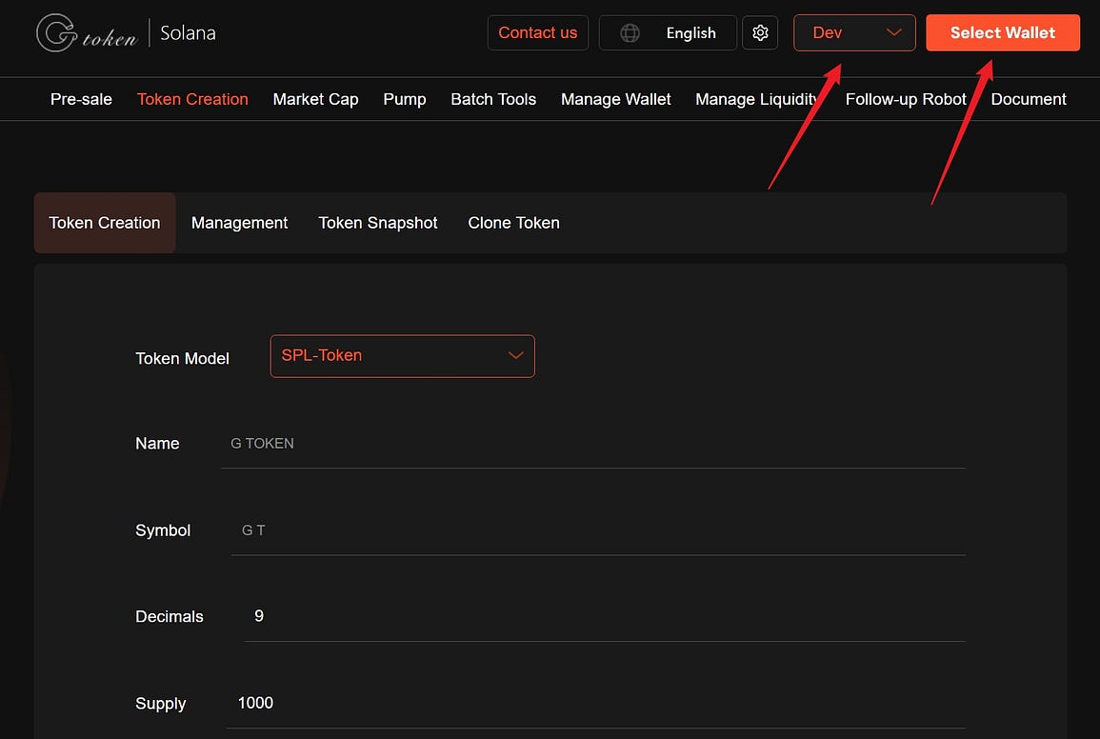Screen dimensions: 1100x739
Task: Expand the SPL-Token model dropdown
Action: [x=402, y=356]
